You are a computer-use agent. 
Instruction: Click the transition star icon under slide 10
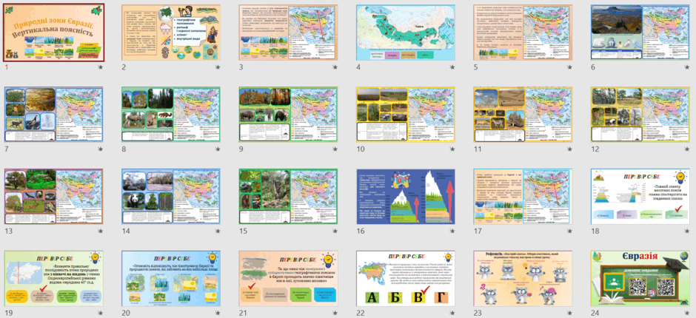(452, 149)
